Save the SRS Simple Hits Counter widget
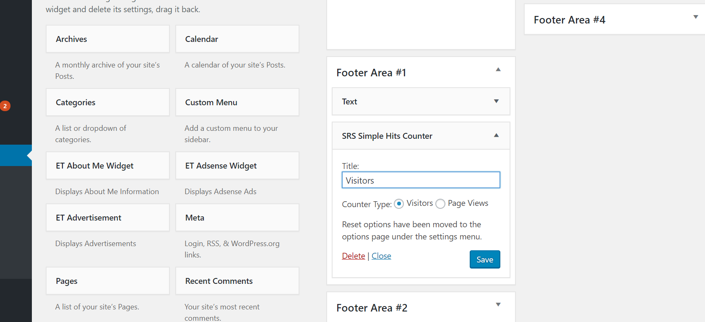705x322 pixels. tap(485, 260)
